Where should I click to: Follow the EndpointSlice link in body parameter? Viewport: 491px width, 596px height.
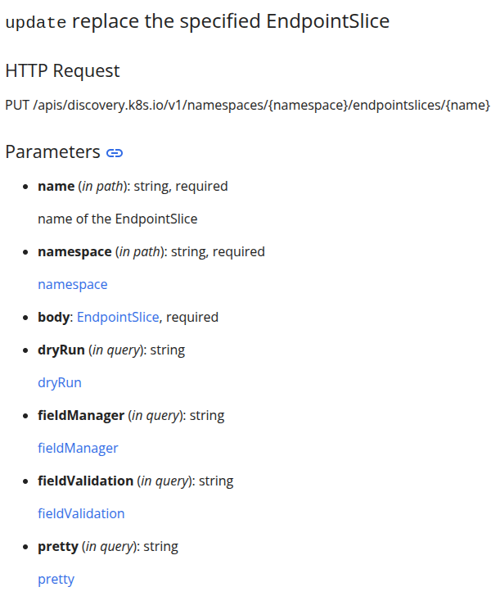(118, 317)
